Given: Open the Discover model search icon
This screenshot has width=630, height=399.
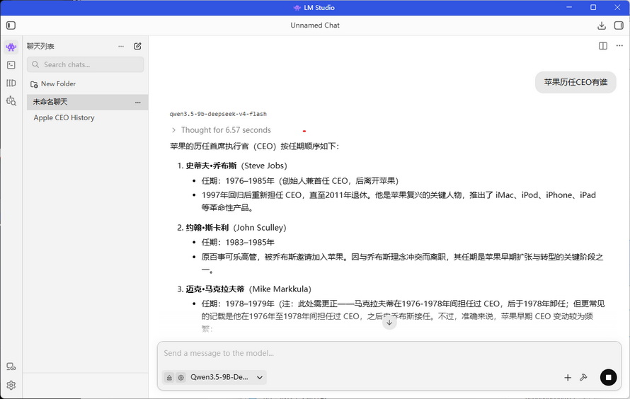Looking at the screenshot, I should [x=11, y=100].
